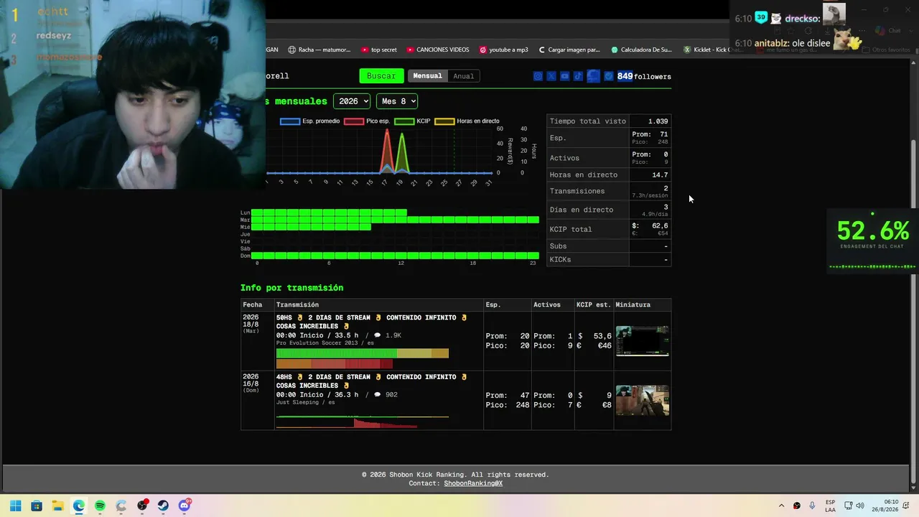
Task: Click the comment bubble icon beside 1.9K
Action: pos(378,335)
